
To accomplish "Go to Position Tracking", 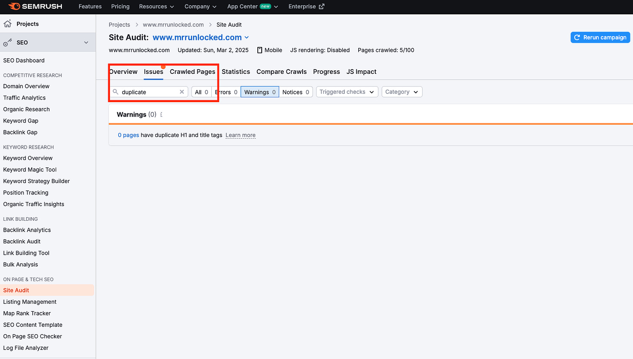I will pyautogui.click(x=26, y=193).
